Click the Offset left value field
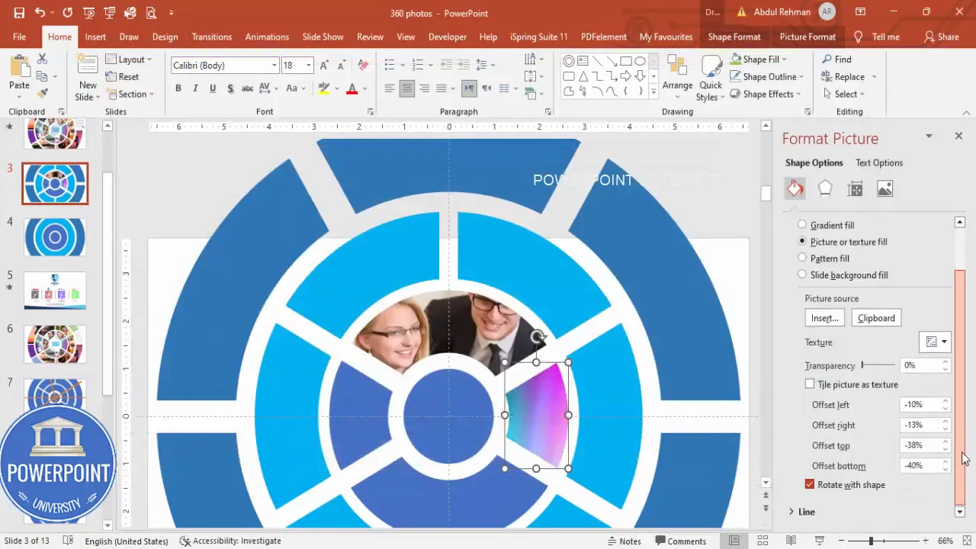This screenshot has width=976, height=549. coord(920,405)
